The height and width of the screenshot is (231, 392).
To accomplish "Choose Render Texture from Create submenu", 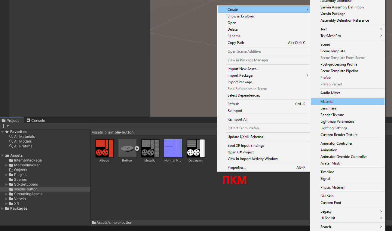I will 332,115.
